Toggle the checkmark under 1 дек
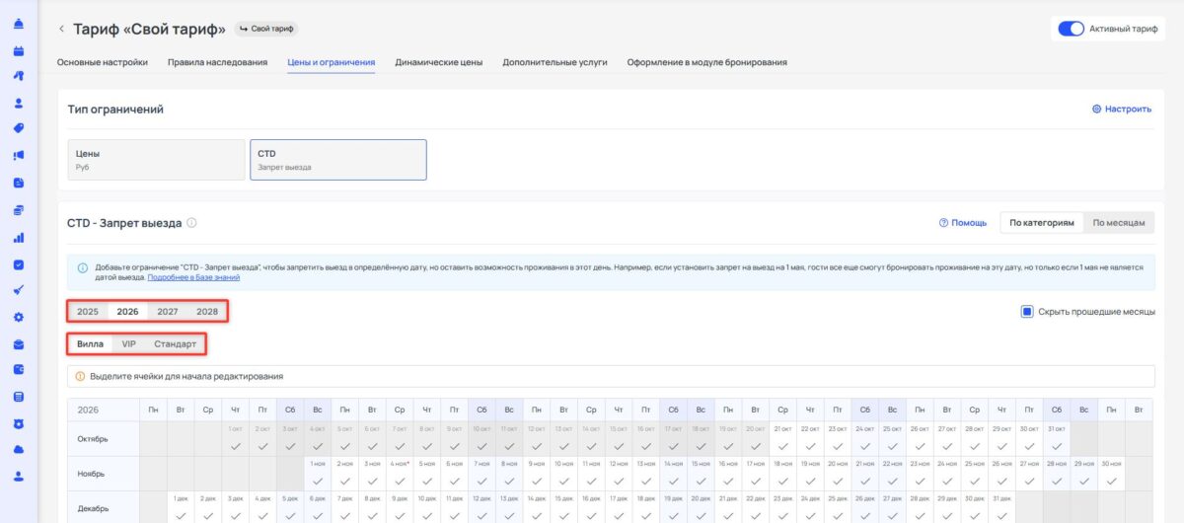 181,516
